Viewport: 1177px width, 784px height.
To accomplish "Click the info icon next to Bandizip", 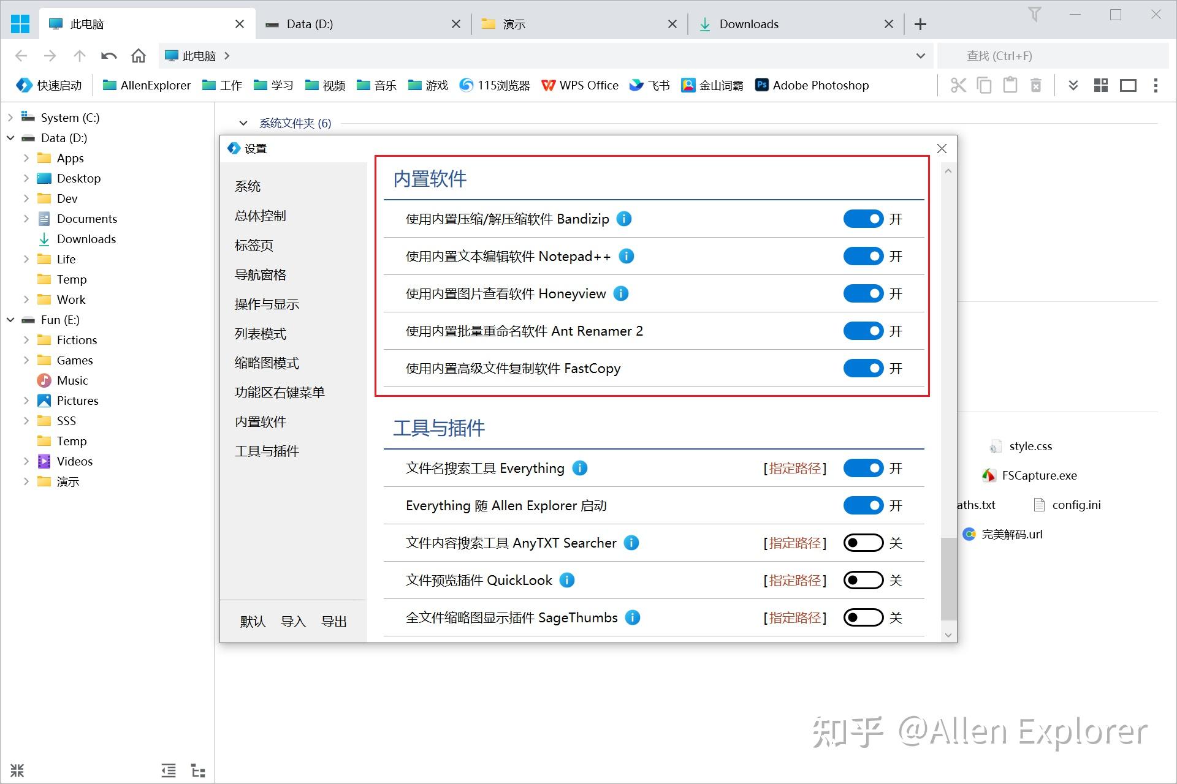I will (x=624, y=219).
